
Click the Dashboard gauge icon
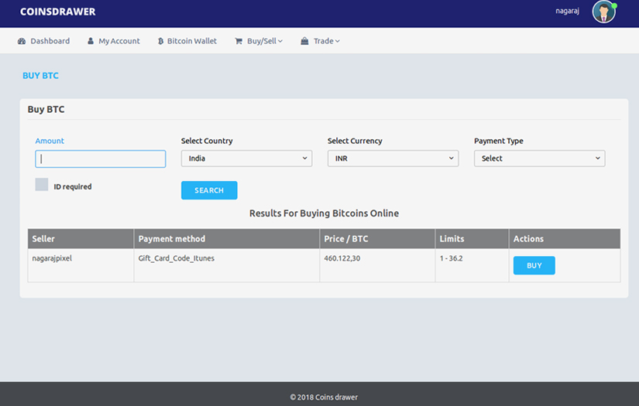point(22,41)
